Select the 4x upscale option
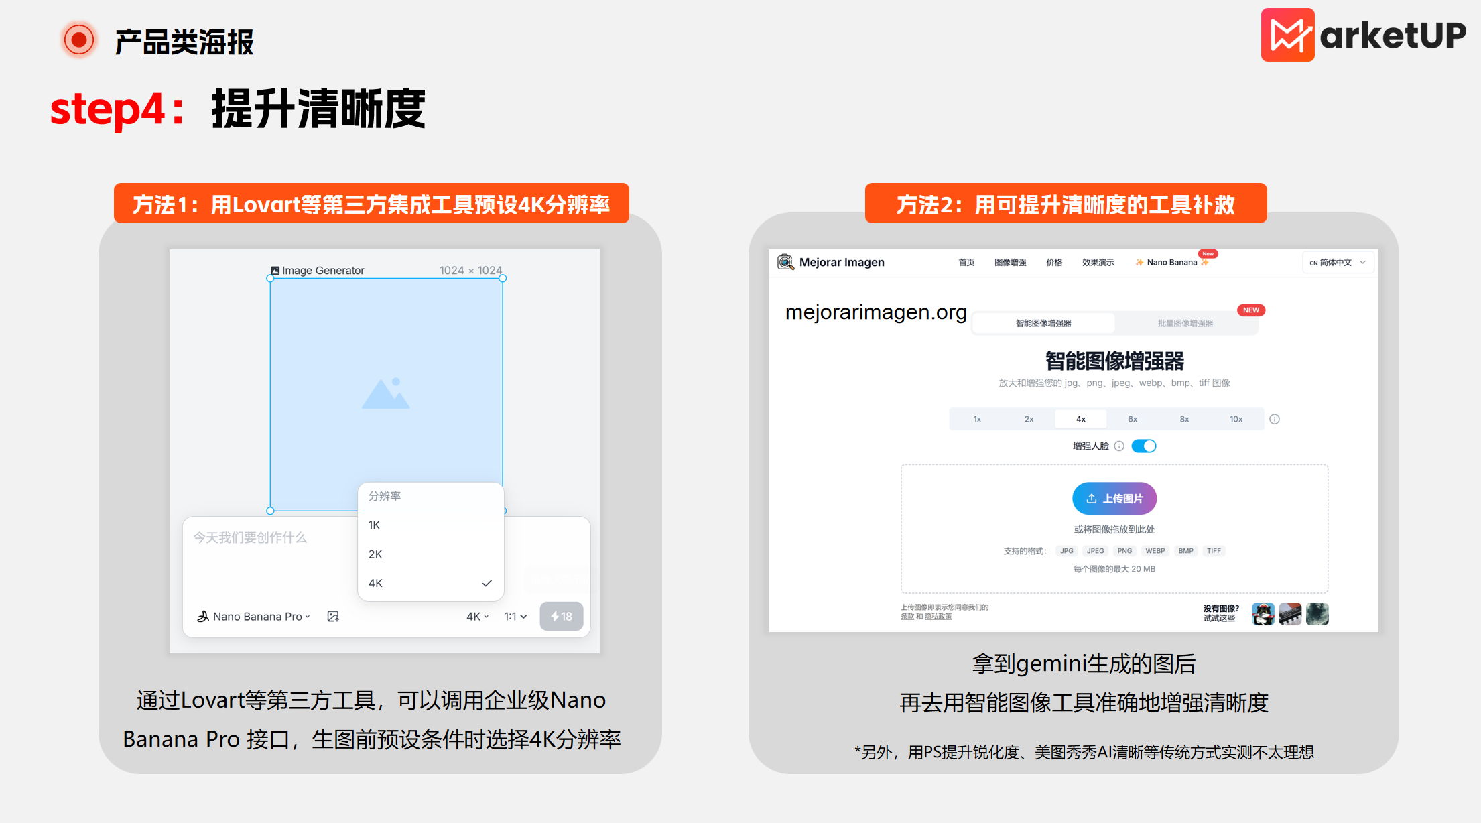1481x823 pixels. 1081,418
